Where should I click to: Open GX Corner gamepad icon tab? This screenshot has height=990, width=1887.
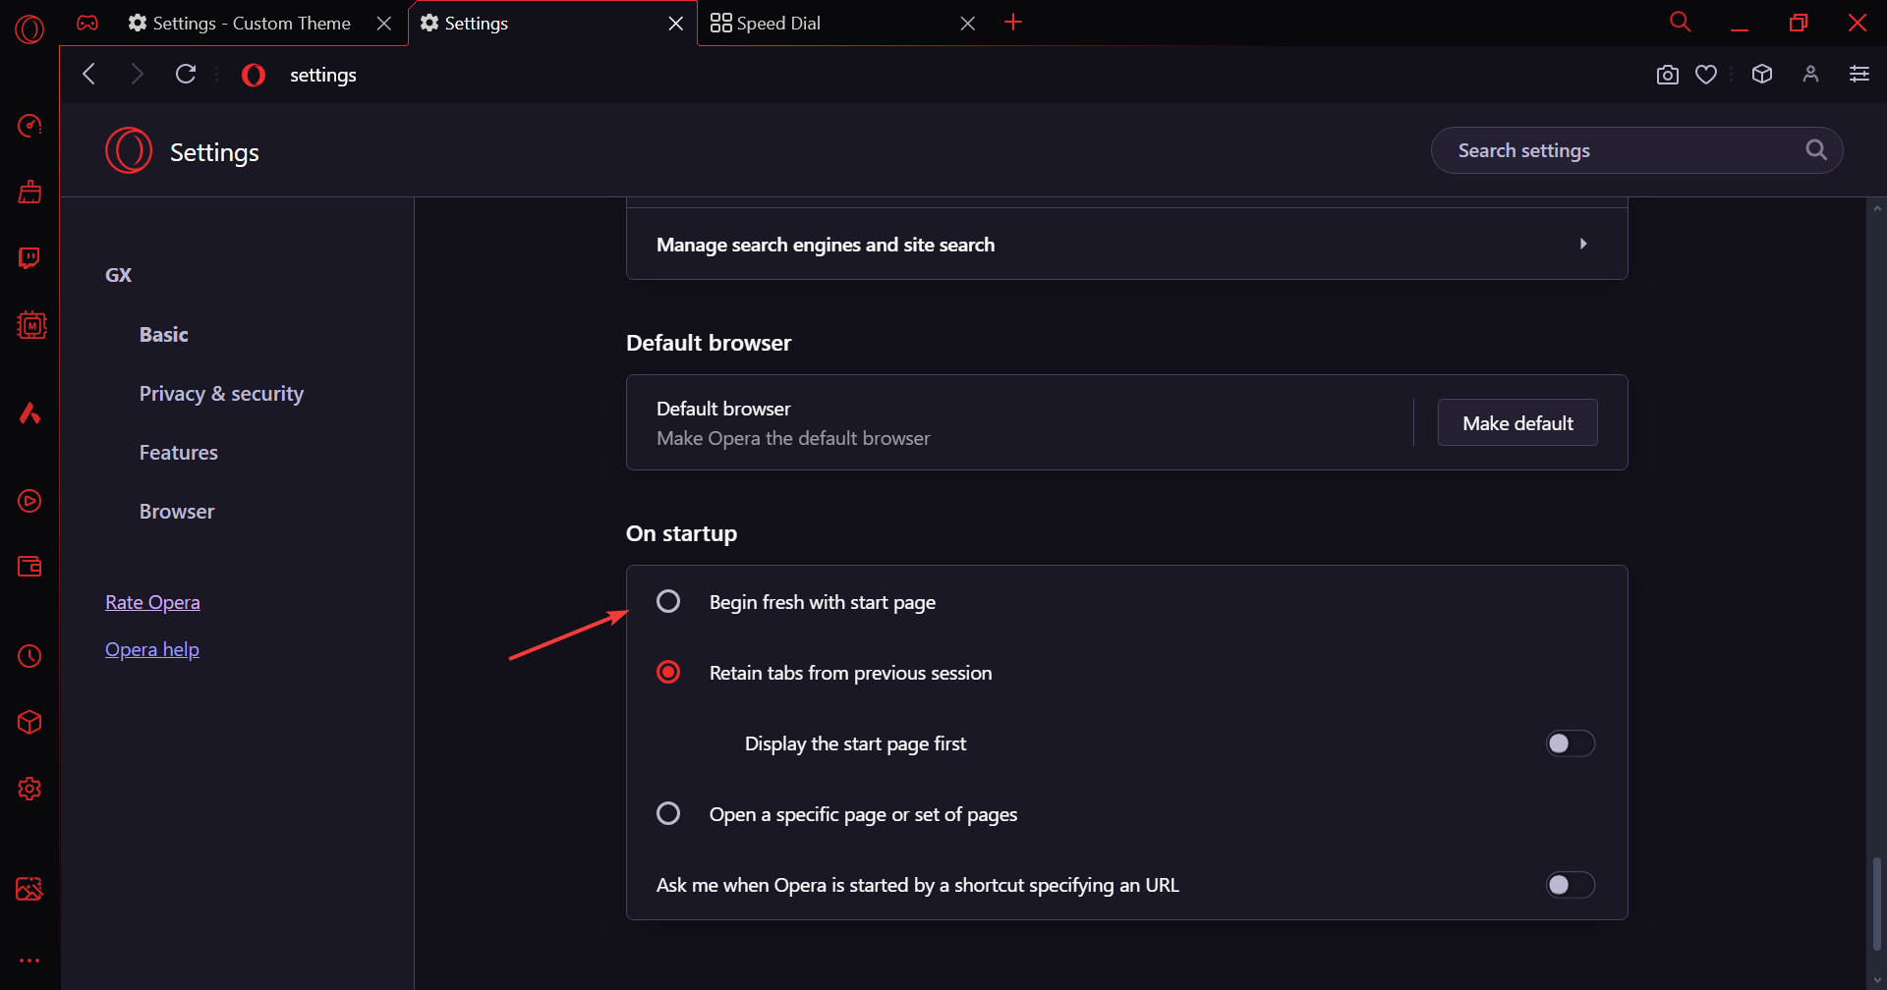pos(87,23)
